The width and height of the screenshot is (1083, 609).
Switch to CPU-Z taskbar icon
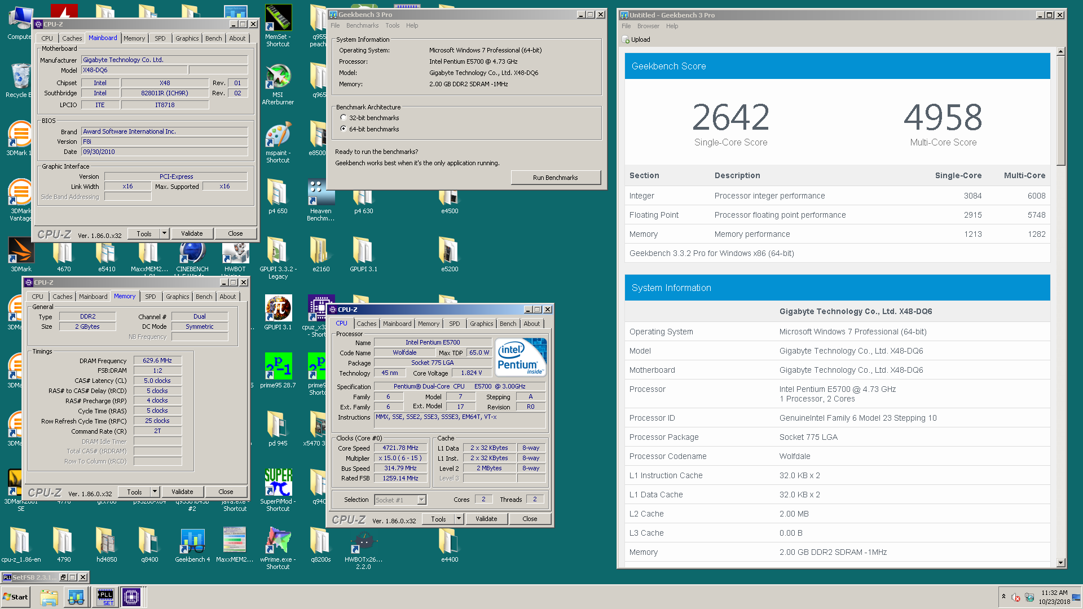(x=131, y=597)
